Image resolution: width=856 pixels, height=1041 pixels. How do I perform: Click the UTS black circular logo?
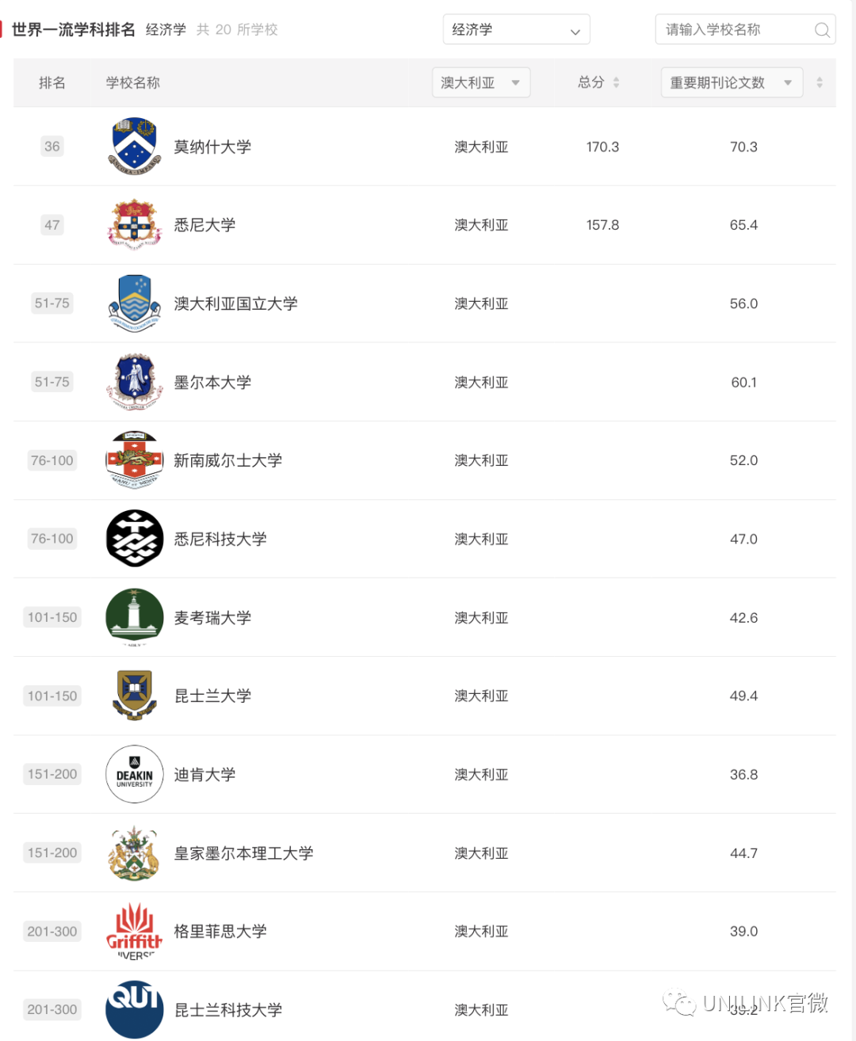coord(135,538)
